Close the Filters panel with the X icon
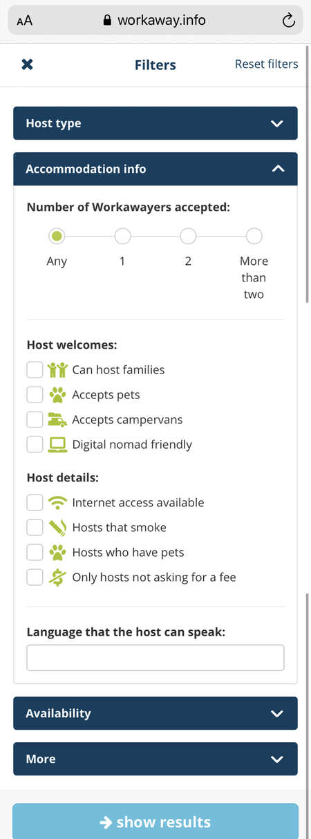The height and width of the screenshot is (839, 311). tap(27, 64)
